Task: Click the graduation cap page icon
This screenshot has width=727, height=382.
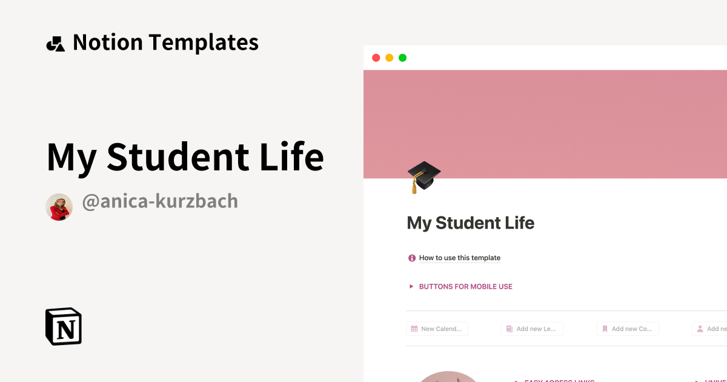Action: [423, 176]
